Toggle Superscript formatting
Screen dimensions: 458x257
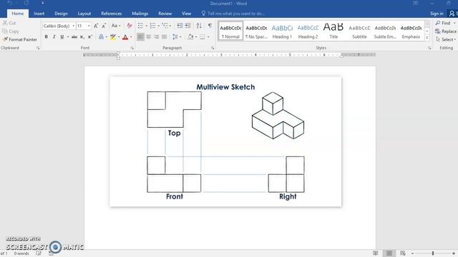90,37
